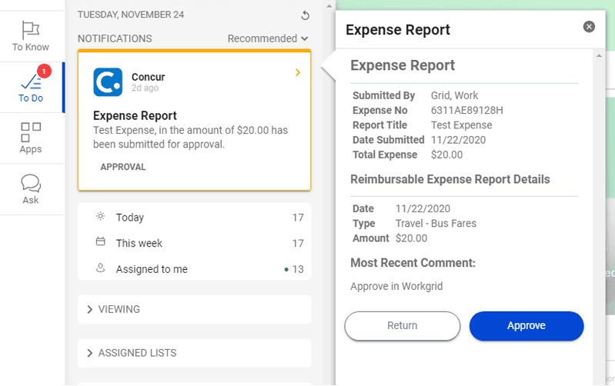Click the person icon beside Assigned to me

pos(100,268)
